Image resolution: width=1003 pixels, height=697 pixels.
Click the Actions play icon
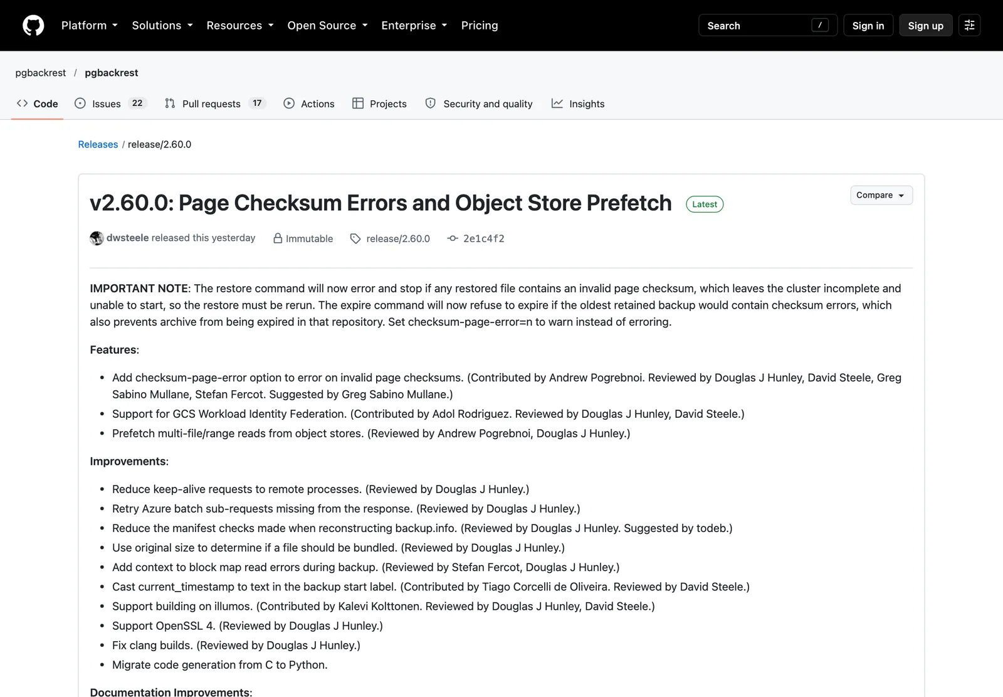tap(289, 104)
